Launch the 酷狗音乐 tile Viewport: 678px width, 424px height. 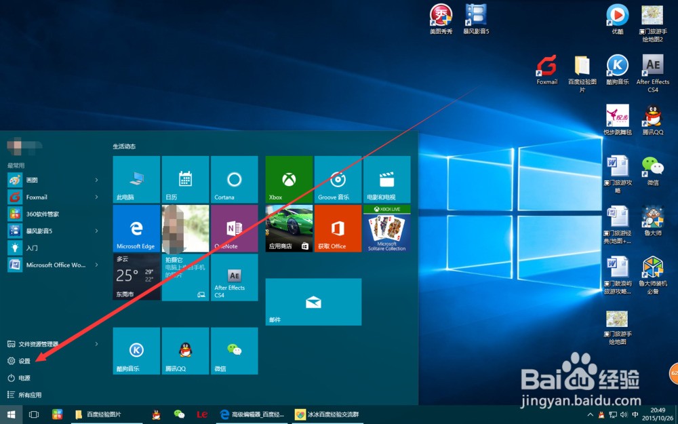[x=136, y=351]
